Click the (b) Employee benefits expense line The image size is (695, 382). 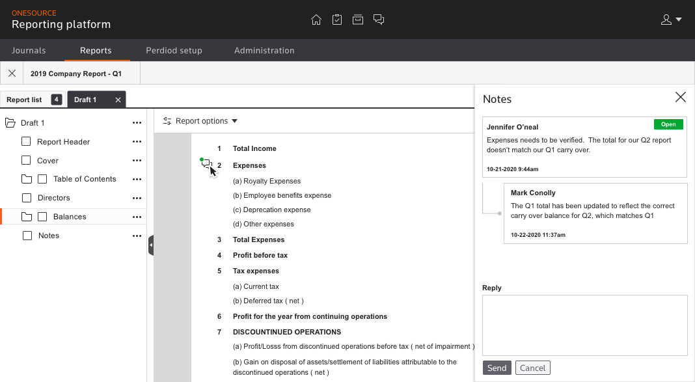pyautogui.click(x=282, y=195)
